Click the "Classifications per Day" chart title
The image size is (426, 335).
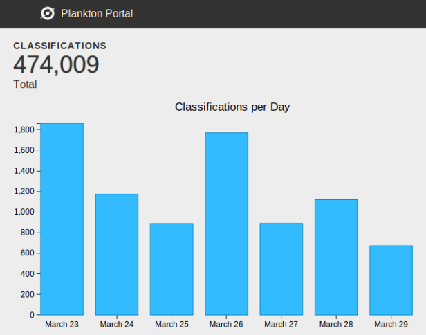[232, 107]
